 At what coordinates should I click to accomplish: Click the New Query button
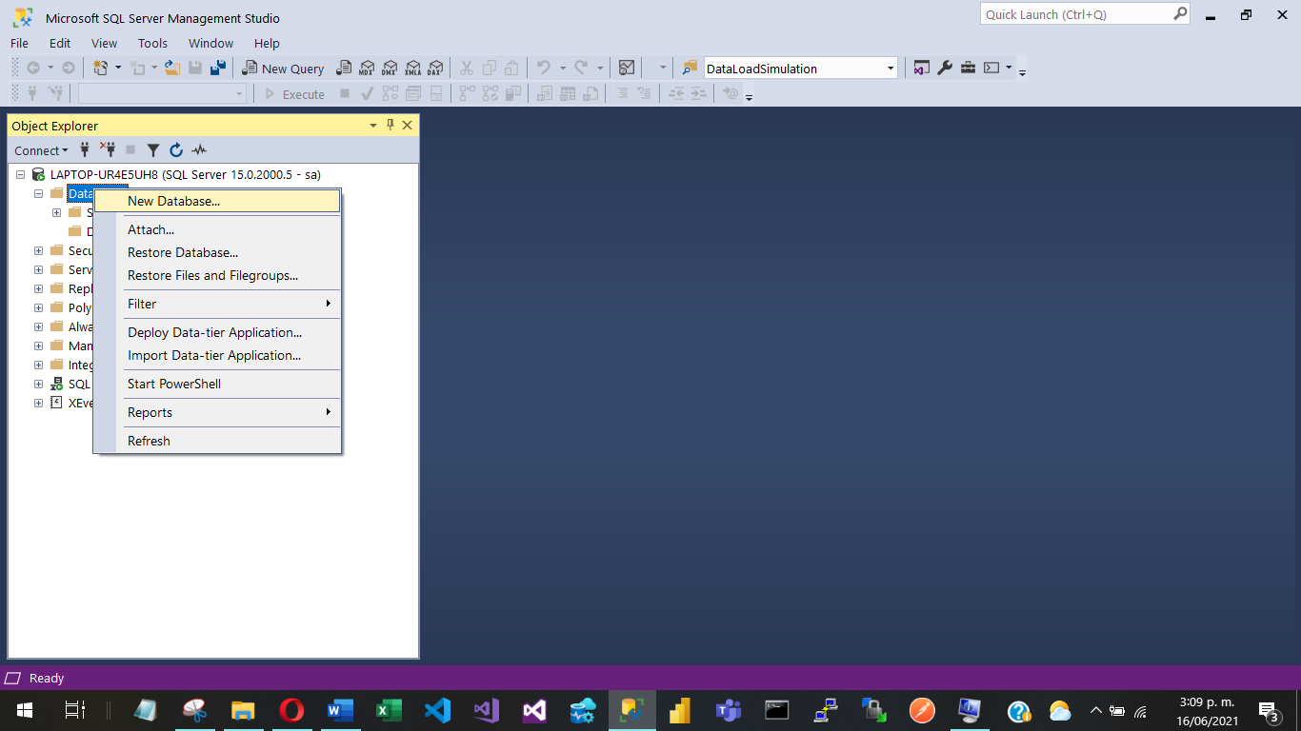pos(283,69)
